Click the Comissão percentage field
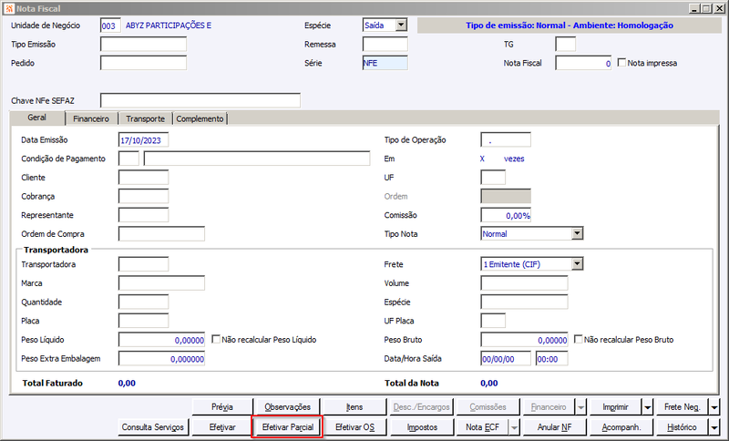729x441 pixels. tap(506, 215)
